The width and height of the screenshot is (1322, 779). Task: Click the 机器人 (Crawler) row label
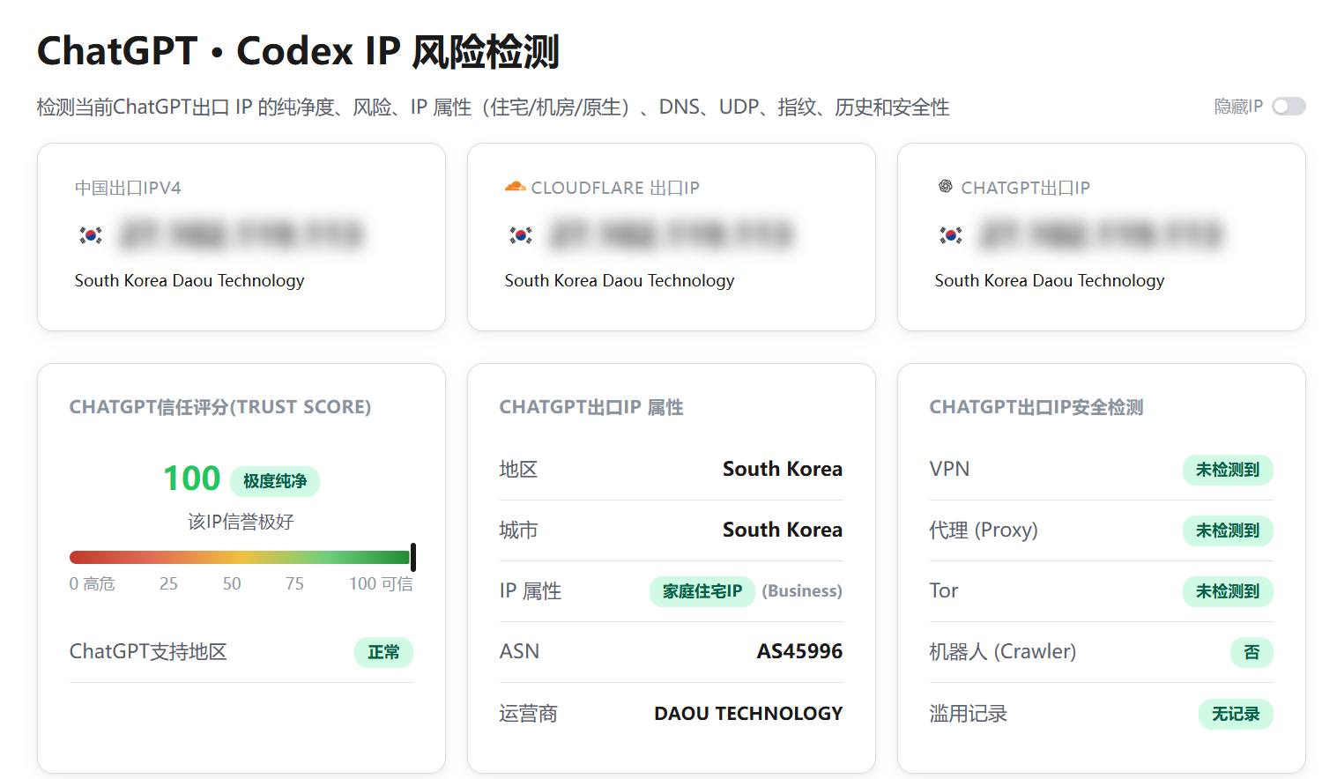[1003, 651]
